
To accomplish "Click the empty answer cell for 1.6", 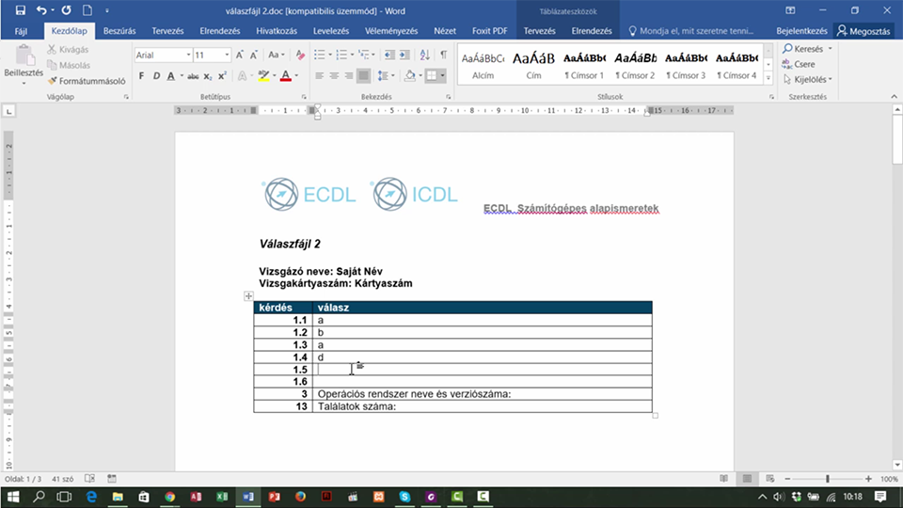I will 482,382.
